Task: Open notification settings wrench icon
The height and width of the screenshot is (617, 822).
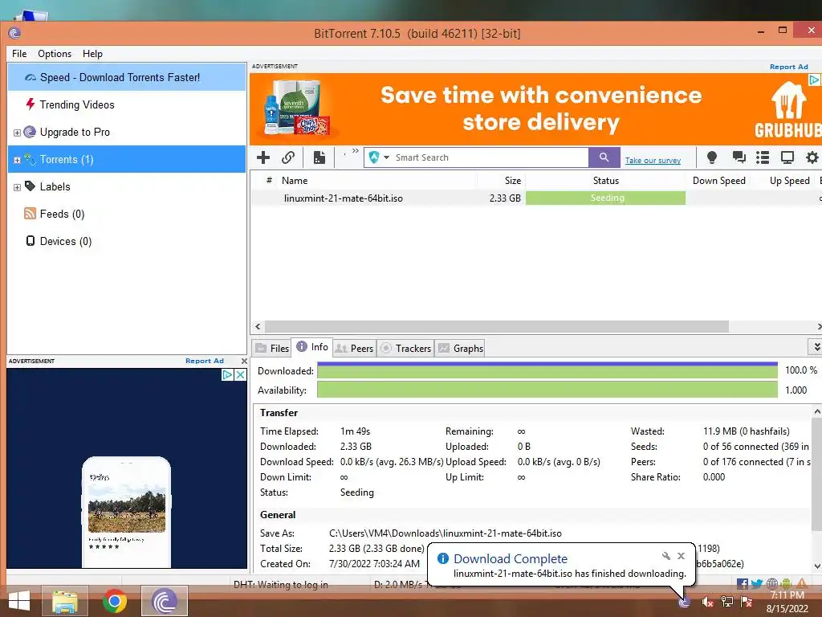Action: tap(665, 556)
